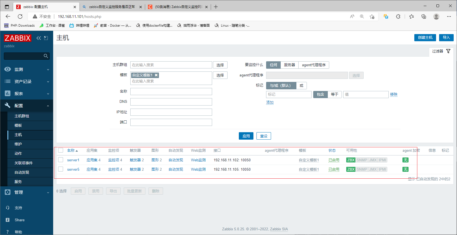Select 任何 for what to monitor
Image resolution: width=457 pixels, height=235 pixels.
point(273,65)
